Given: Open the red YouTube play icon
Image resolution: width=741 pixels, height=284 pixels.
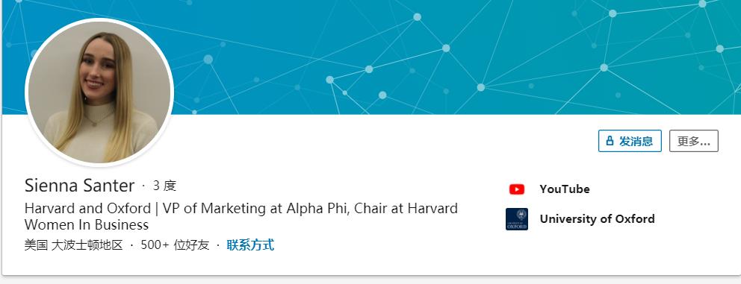Looking at the screenshot, I should [516, 189].
